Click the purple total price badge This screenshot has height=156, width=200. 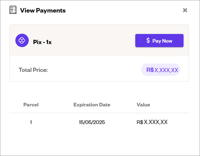point(160,70)
